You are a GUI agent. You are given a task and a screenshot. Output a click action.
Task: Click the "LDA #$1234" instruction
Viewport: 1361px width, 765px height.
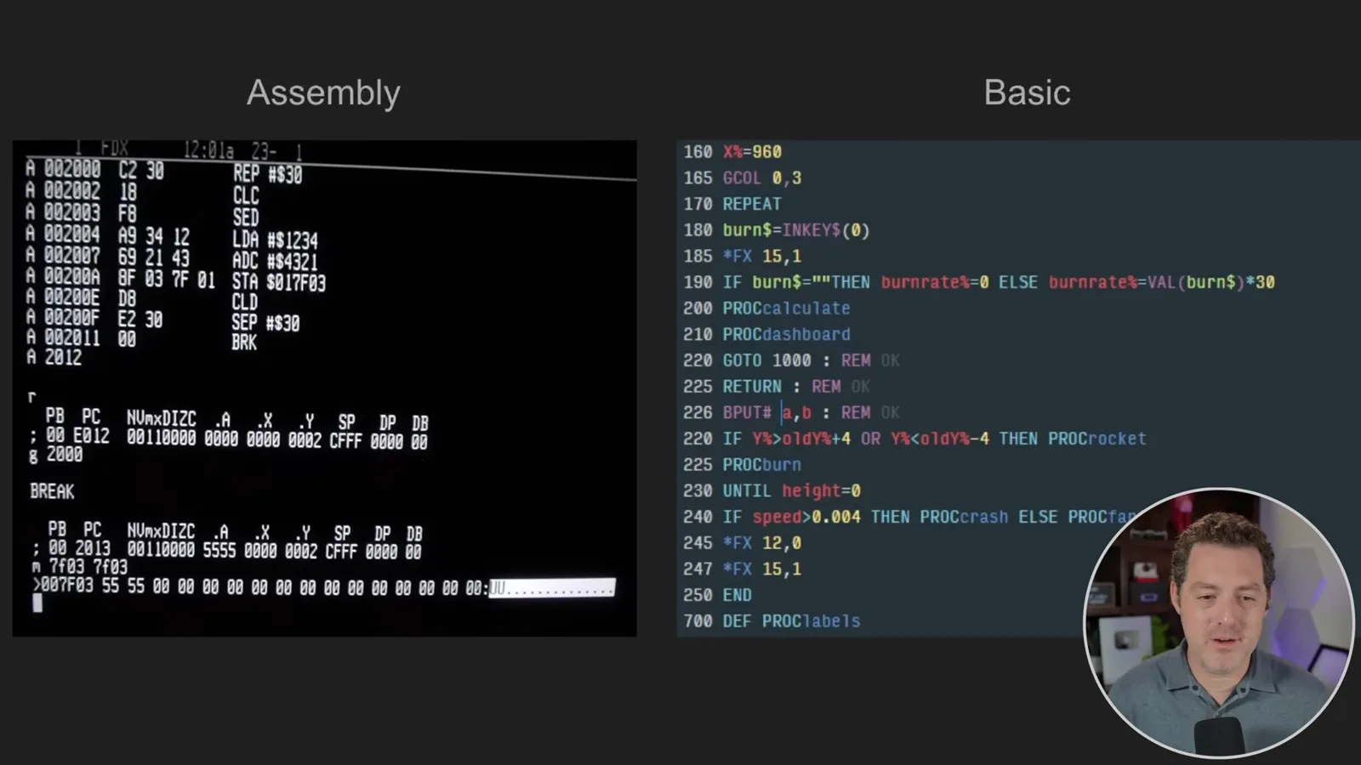(x=275, y=240)
